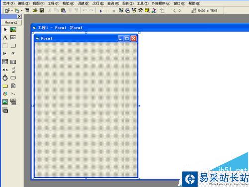Click the Break pause button
Image resolution: width=249 pixels, height=187 pixels.
107,11
